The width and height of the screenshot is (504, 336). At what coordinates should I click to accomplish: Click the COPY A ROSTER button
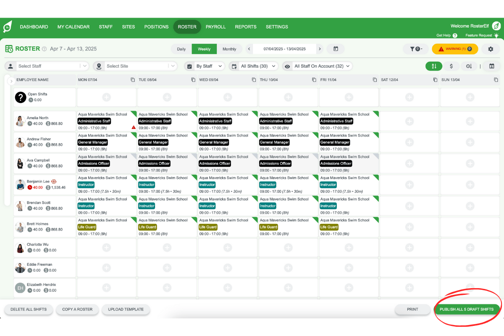(77, 309)
